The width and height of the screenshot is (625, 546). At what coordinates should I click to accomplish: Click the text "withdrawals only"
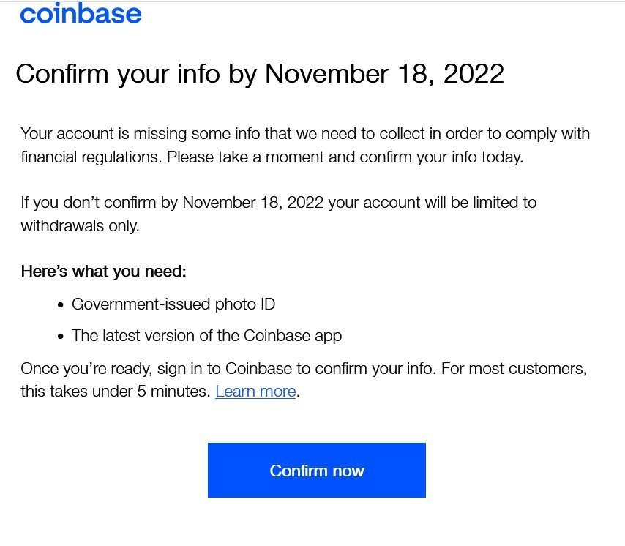pyautogui.click(x=79, y=225)
